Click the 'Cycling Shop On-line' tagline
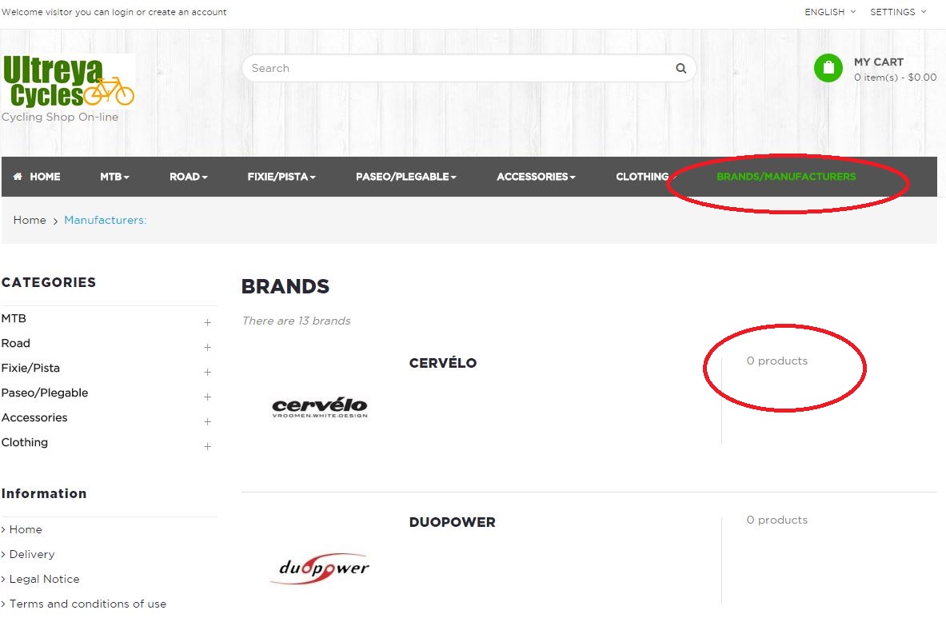 [60, 117]
